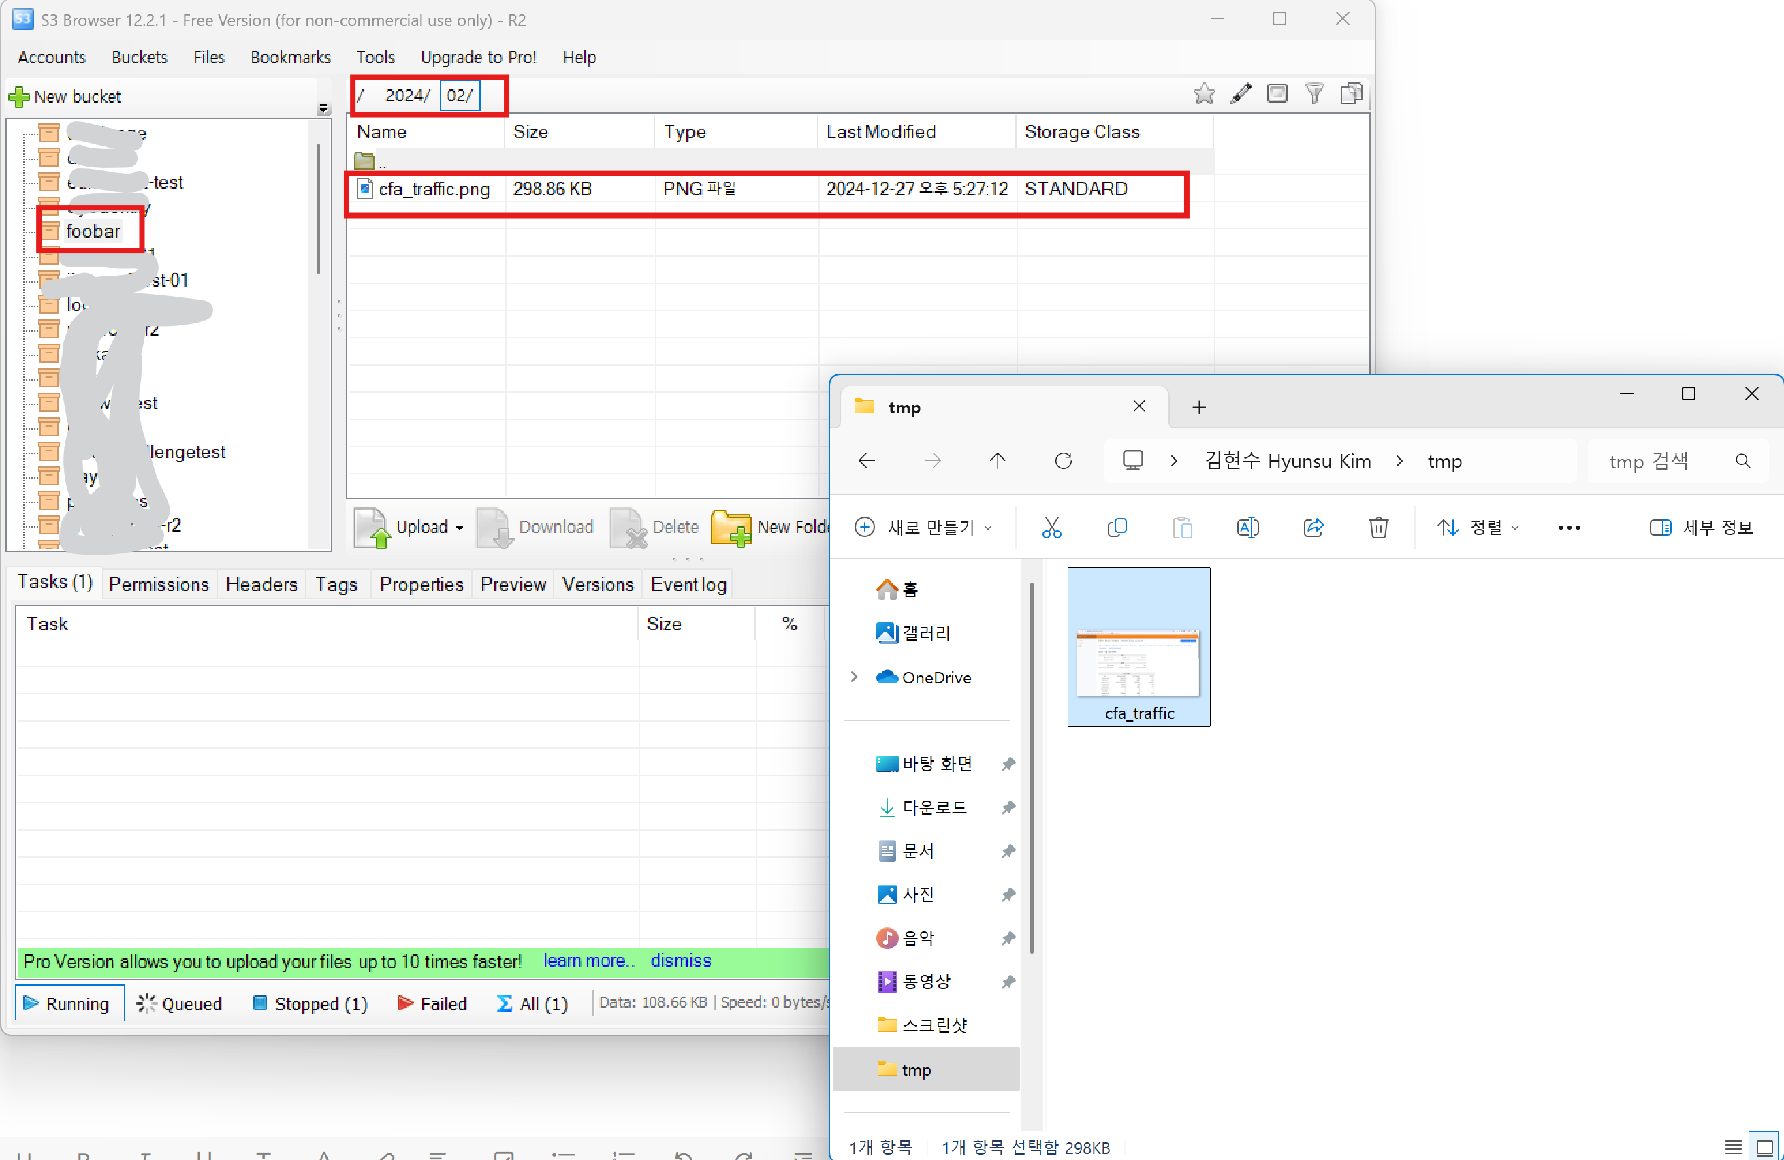
Task: Add current path to bookmarks star icon
Action: (x=1204, y=95)
